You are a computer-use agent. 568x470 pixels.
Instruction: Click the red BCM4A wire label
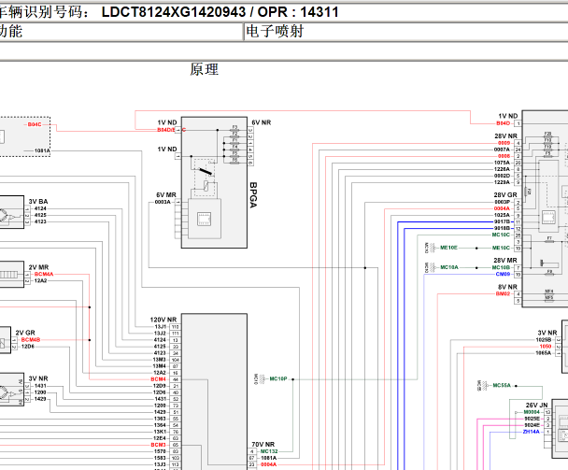click(44, 274)
